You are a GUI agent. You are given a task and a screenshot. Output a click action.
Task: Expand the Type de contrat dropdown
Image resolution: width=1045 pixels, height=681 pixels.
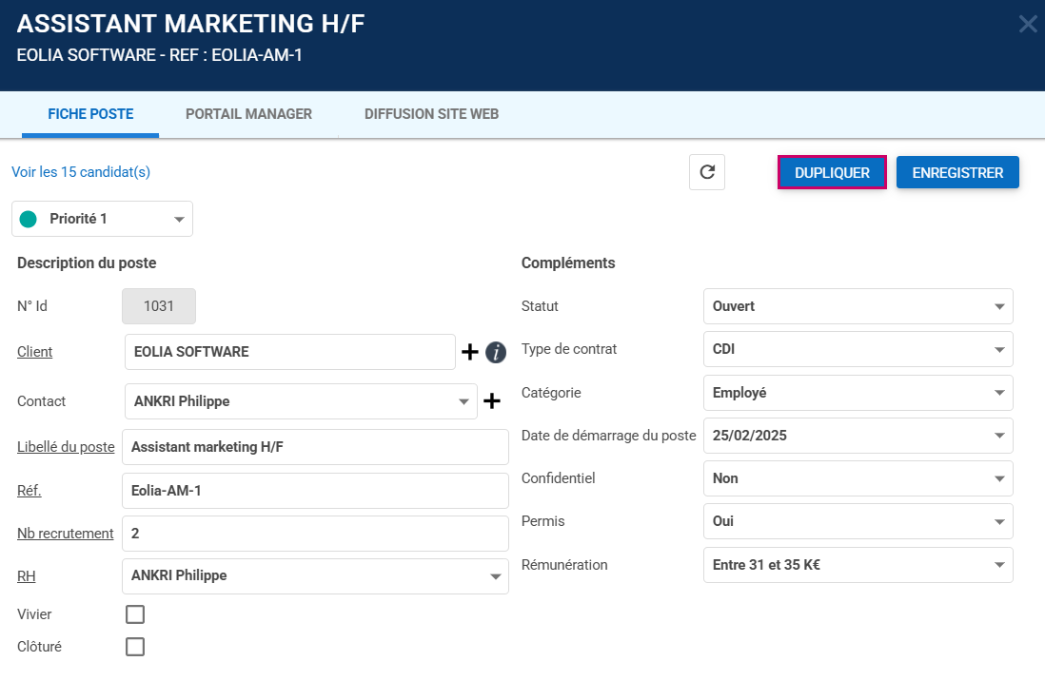coord(858,349)
